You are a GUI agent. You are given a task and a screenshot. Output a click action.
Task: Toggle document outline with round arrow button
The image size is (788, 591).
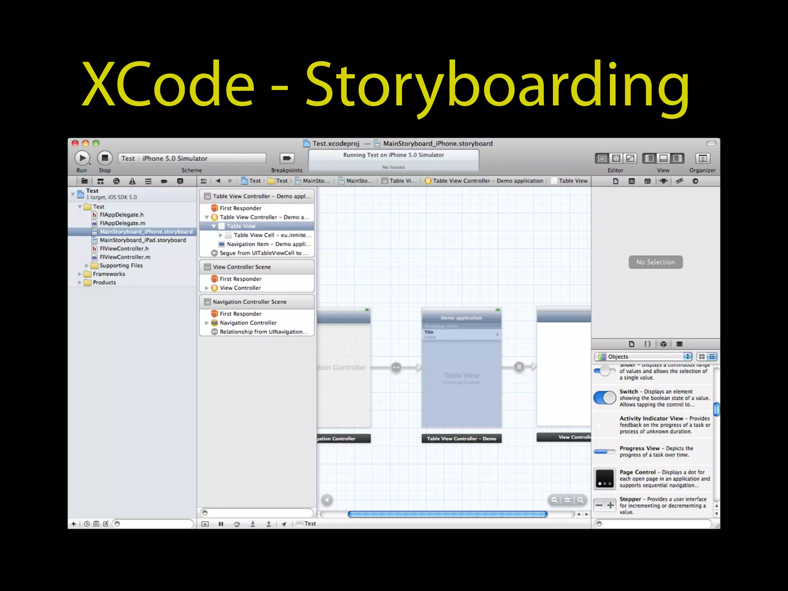tap(327, 500)
